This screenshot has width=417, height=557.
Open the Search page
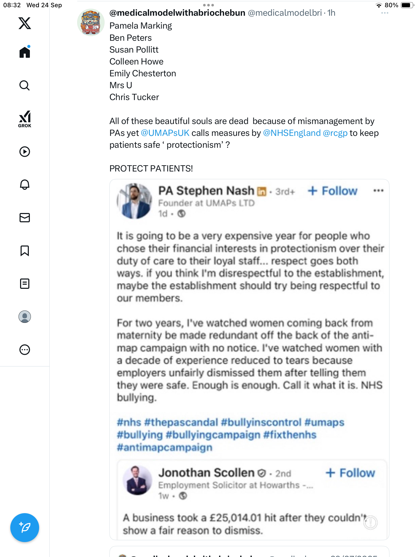[x=25, y=85]
